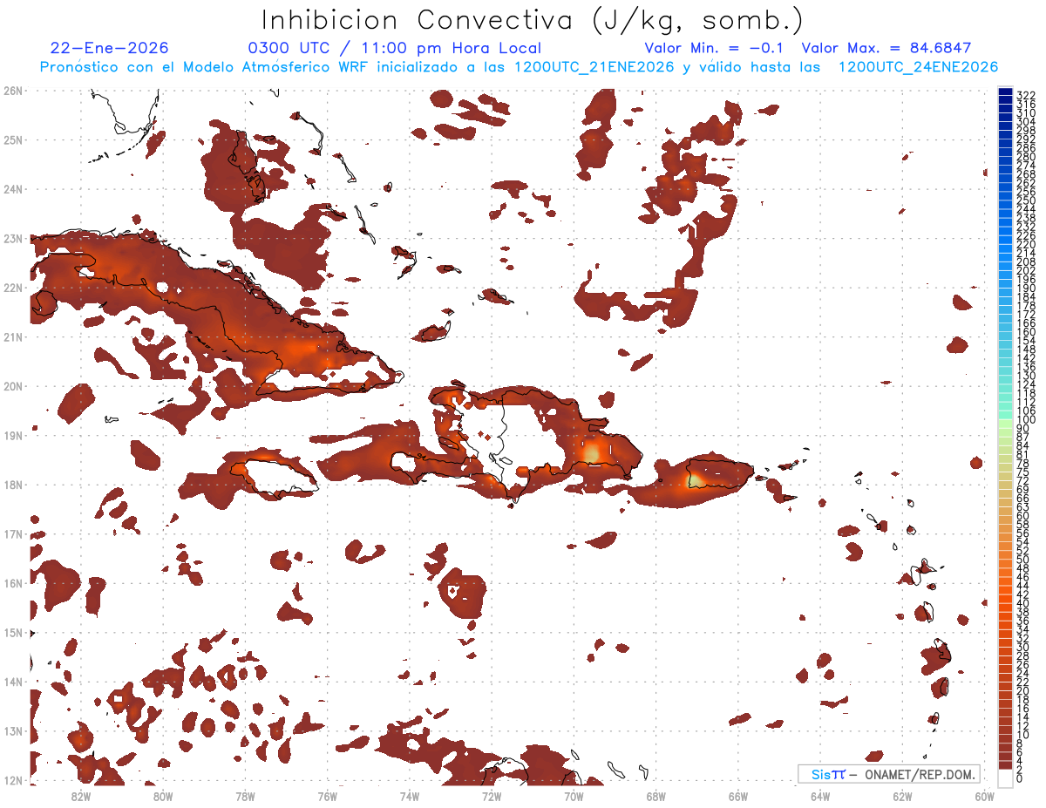Screen dimensions: 1046x808
Task: Click the '15N' latitude label
Action: coord(12,632)
